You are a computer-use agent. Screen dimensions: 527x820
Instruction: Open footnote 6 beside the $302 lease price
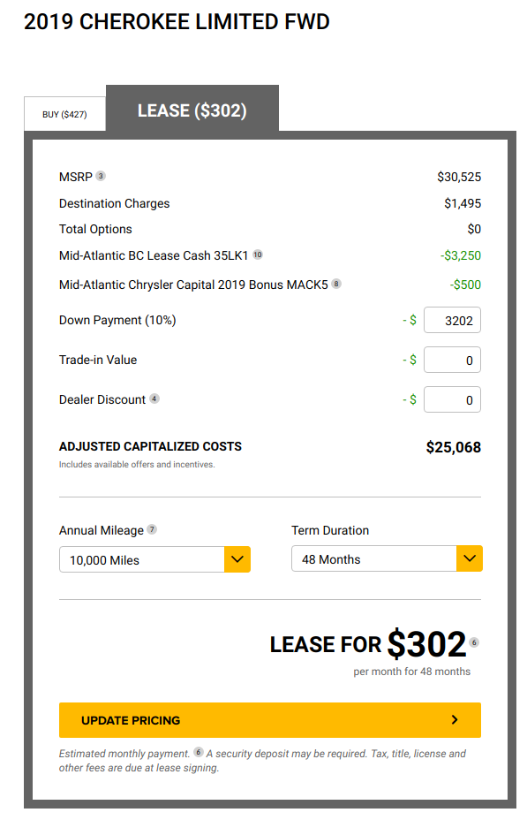[474, 642]
